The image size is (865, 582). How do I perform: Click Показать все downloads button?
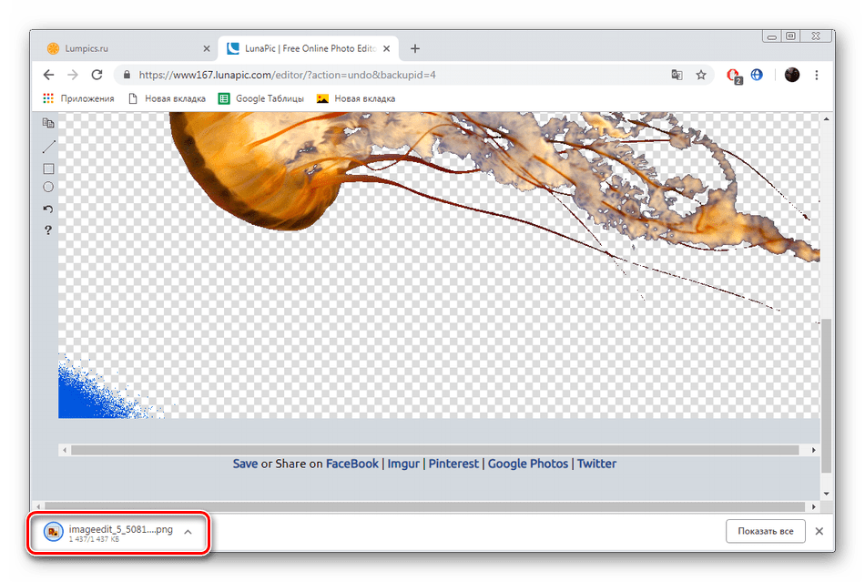766,531
